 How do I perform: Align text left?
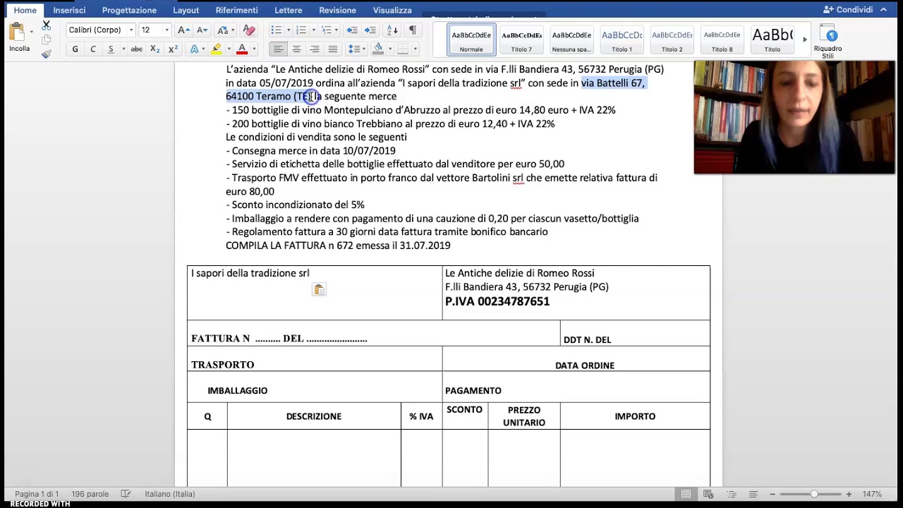pos(278,49)
